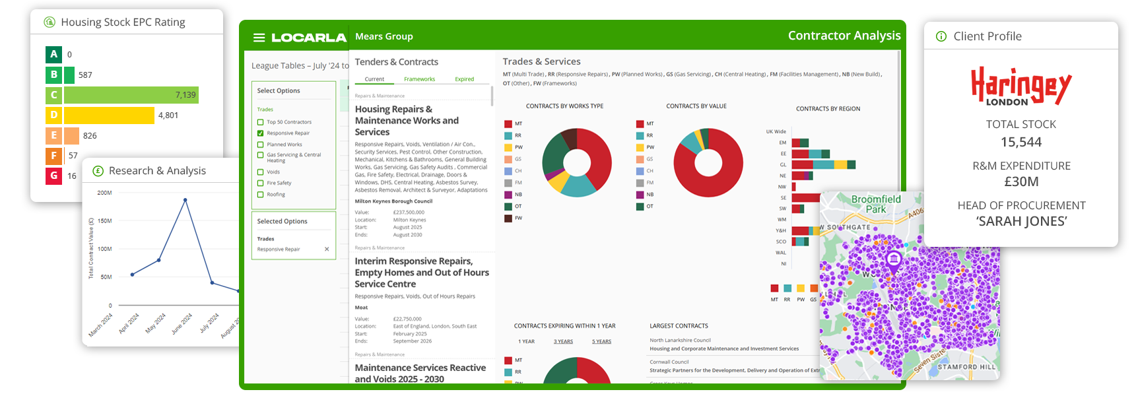The height and width of the screenshot is (398, 1136).
Task: Click the EPC rating G badge
Action: pyautogui.click(x=54, y=176)
